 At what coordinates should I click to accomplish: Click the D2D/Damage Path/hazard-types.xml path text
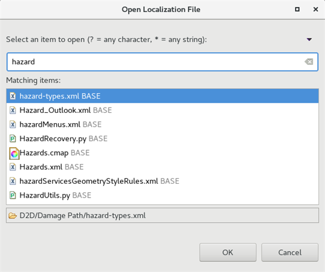point(83,216)
